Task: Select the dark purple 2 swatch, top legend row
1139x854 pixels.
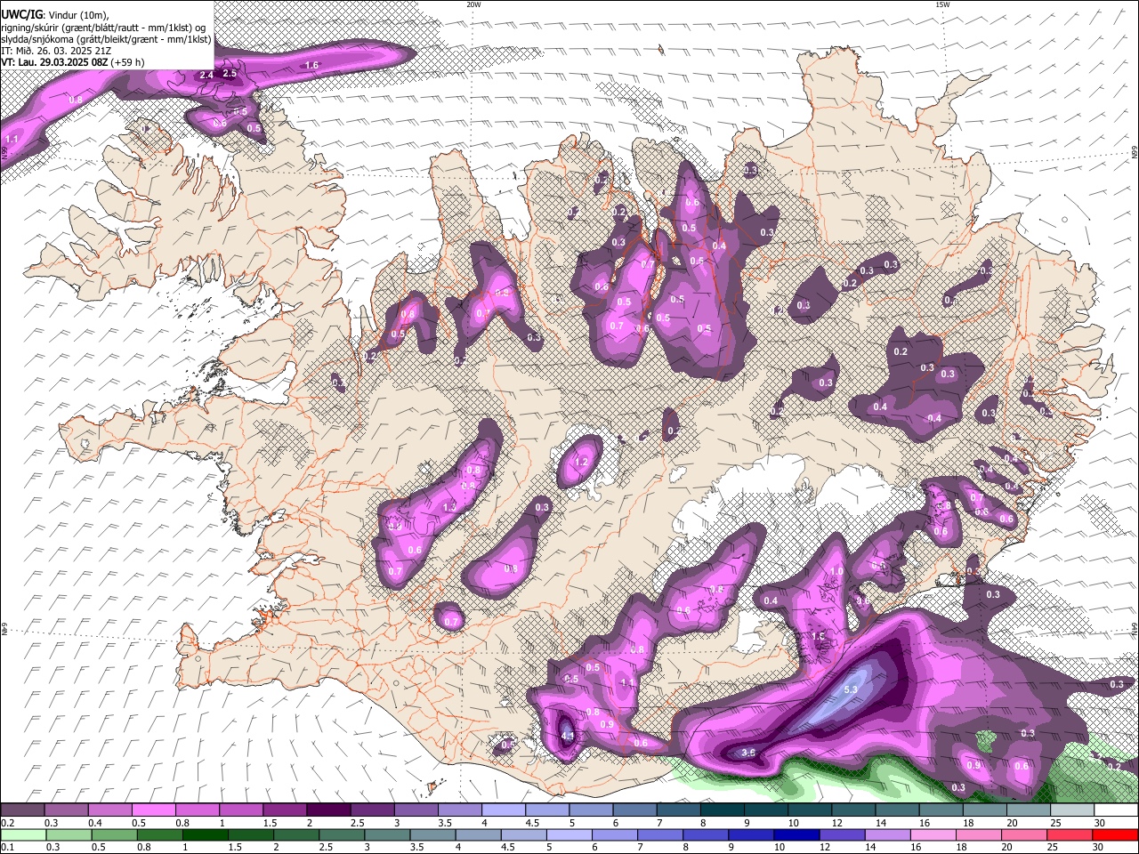Action: pyautogui.click(x=328, y=810)
